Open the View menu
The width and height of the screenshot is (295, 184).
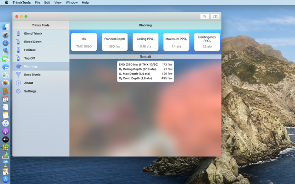tap(58, 2)
